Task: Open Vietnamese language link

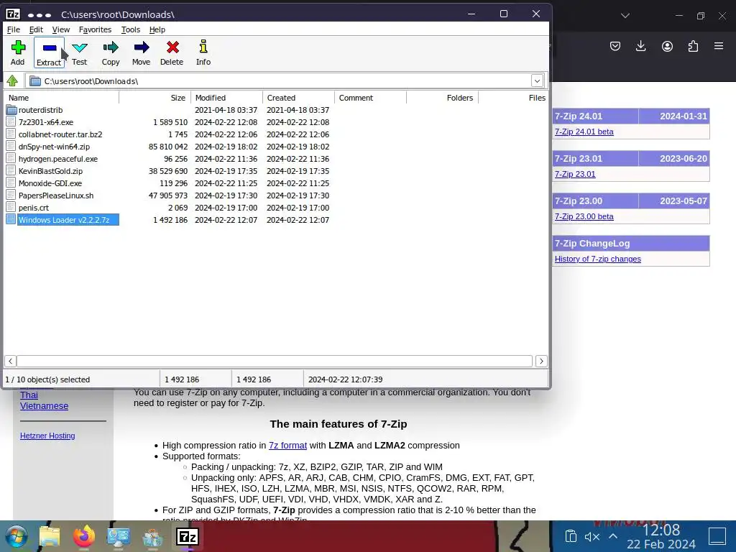Action: (44, 406)
